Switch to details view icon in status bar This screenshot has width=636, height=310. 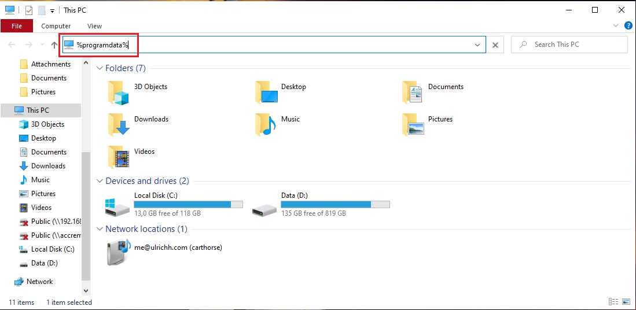[x=613, y=302]
